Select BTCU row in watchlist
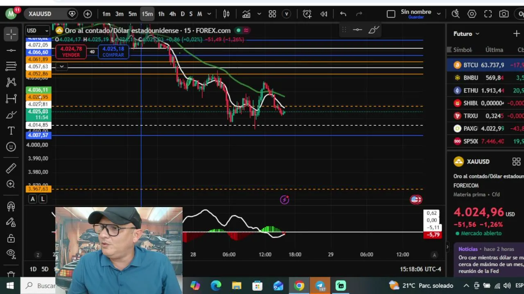Screen dimensions: 524x294 point(486,65)
